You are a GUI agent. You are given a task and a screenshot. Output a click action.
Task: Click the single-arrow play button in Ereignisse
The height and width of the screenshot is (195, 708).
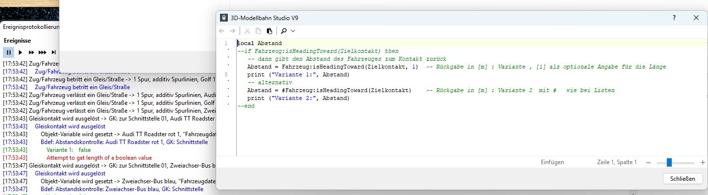[x=21, y=52]
